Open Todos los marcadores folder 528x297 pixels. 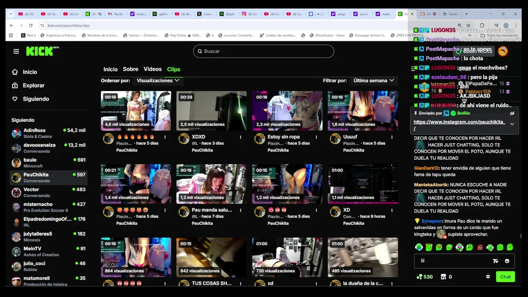pos(499,35)
